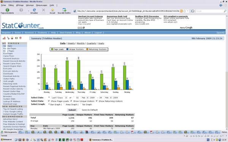Open the Last 7 Days dropdown
Screen dimensions: 228x142
click(x=59, y=98)
